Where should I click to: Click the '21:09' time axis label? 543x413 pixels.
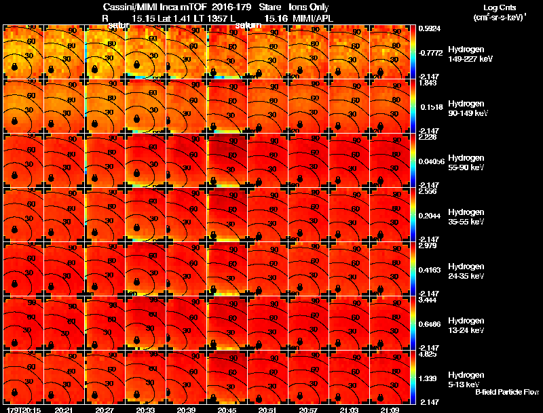[390, 410]
